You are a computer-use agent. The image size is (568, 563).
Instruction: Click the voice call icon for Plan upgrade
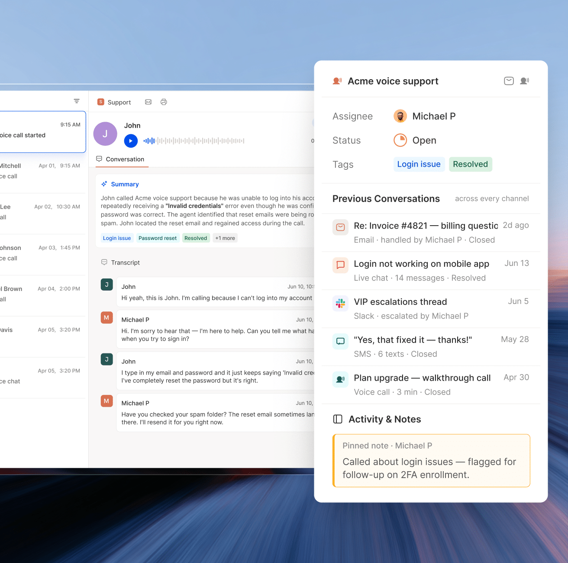(x=340, y=380)
